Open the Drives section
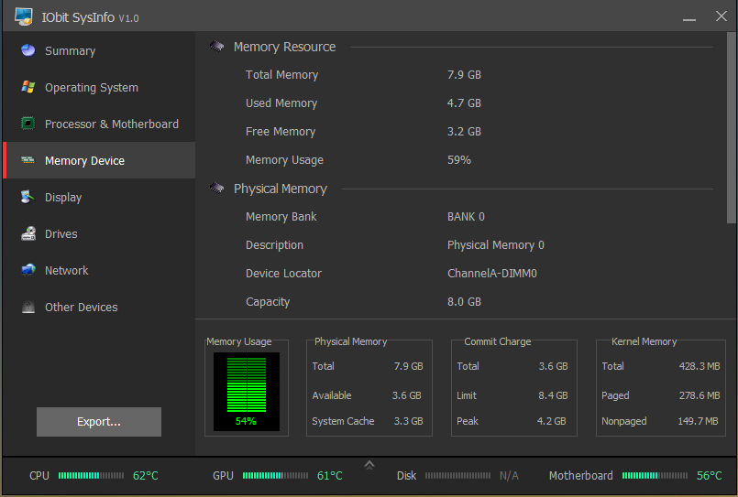Viewport: 738px width, 497px height. 99,233
